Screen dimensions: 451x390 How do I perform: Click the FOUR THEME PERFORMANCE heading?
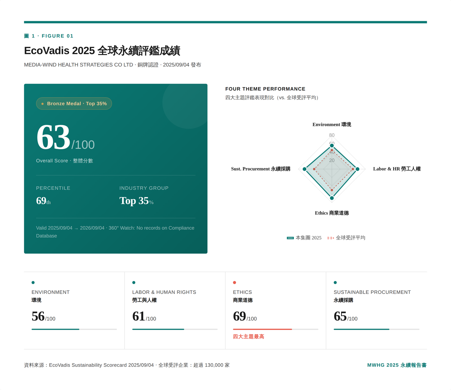[265, 89]
